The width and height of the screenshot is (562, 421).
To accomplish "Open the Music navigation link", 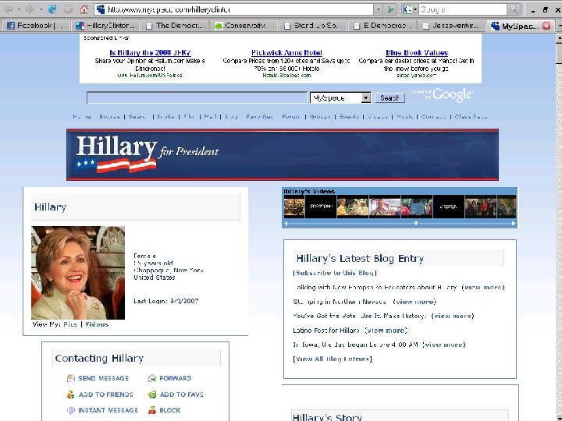I will coord(405,117).
